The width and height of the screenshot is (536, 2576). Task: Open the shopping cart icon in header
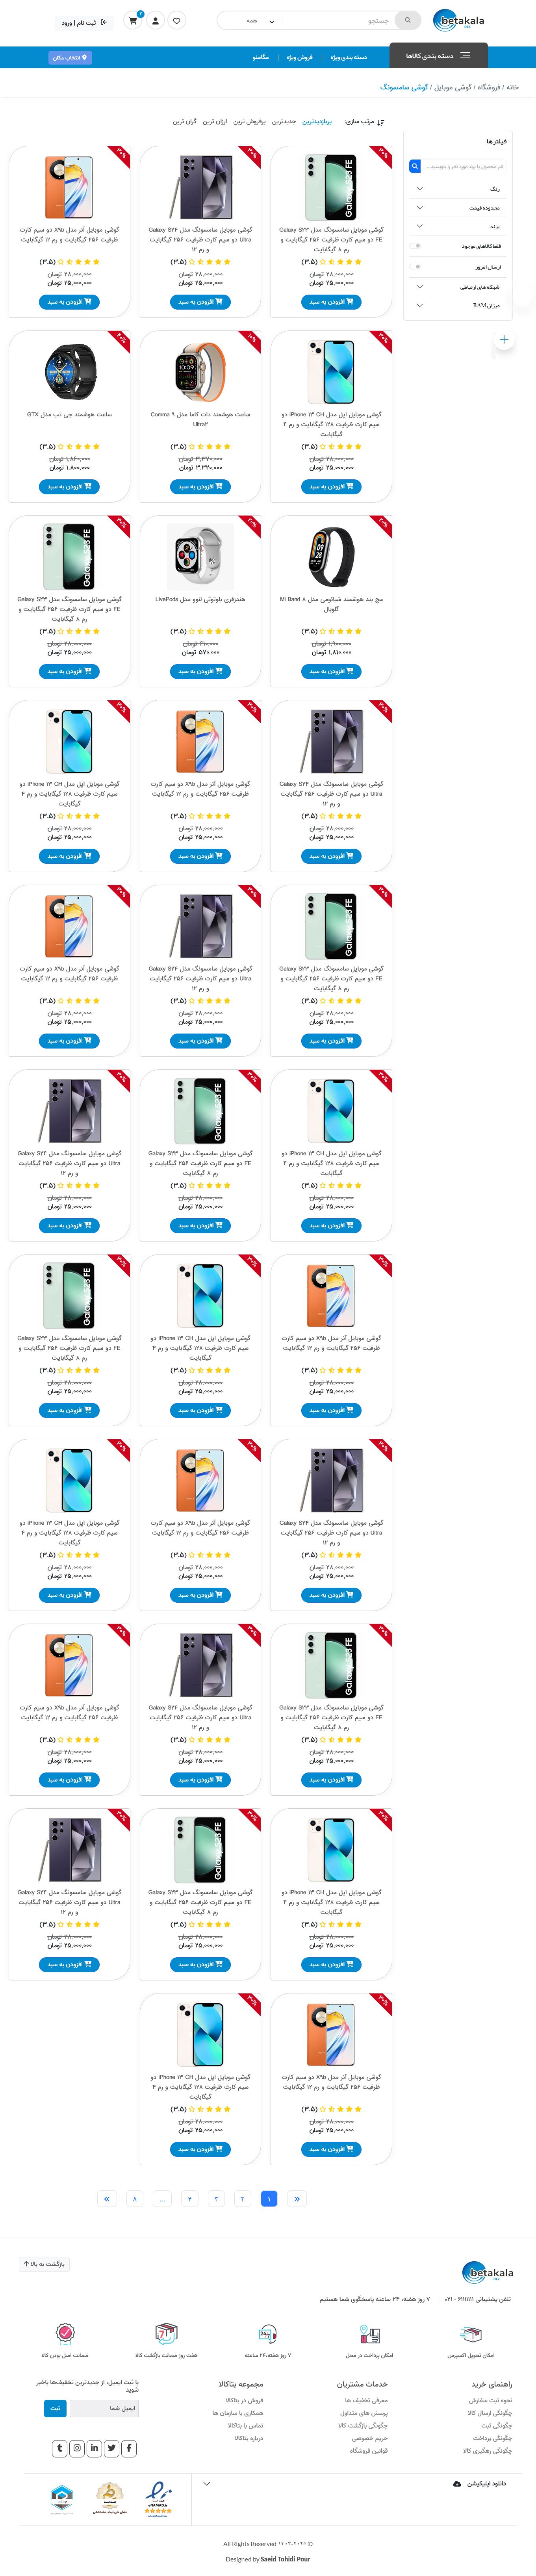(x=133, y=20)
